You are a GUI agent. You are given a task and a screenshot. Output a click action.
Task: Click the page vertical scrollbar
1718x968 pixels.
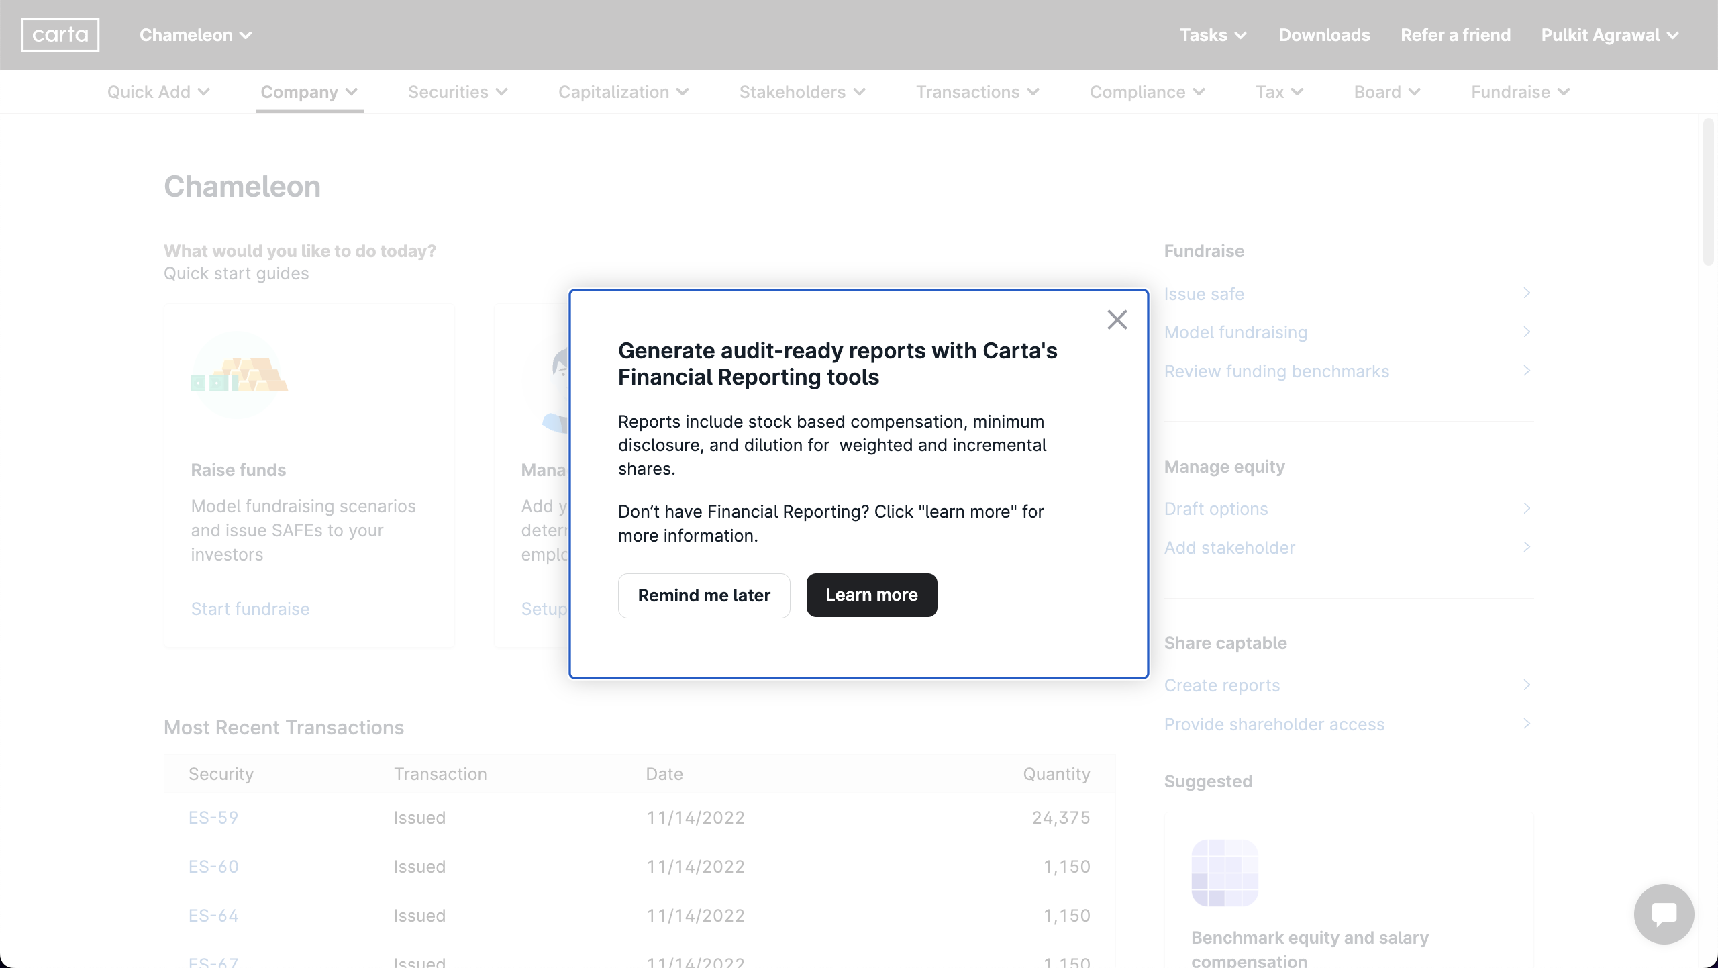click(1709, 192)
